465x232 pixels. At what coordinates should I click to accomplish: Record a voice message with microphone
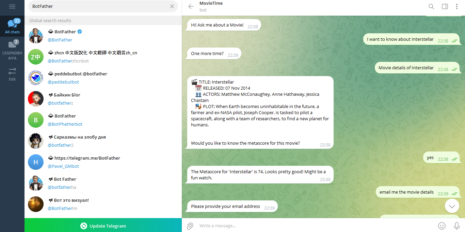457,226
